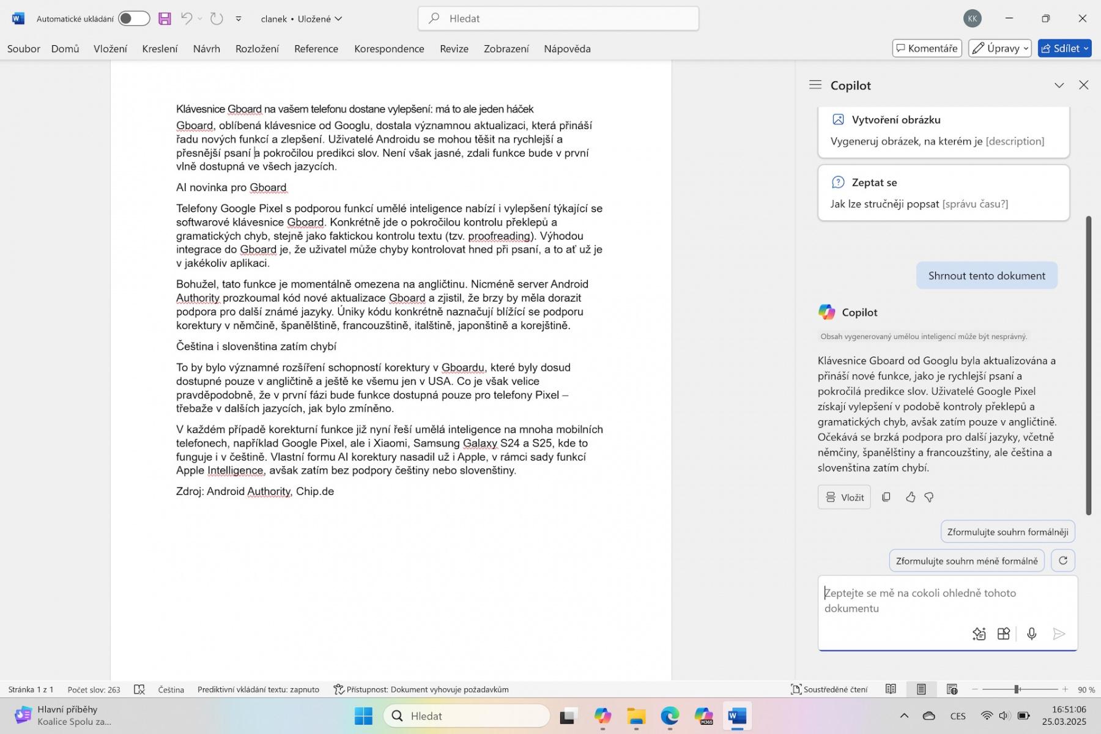Image resolution: width=1101 pixels, height=734 pixels.
Task: Open the spell check icon in status bar
Action: [139, 689]
